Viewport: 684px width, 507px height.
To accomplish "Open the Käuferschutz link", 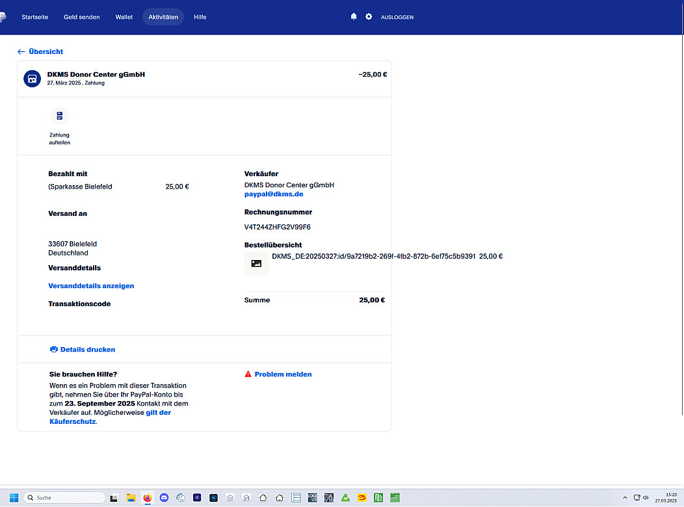I will (x=72, y=422).
